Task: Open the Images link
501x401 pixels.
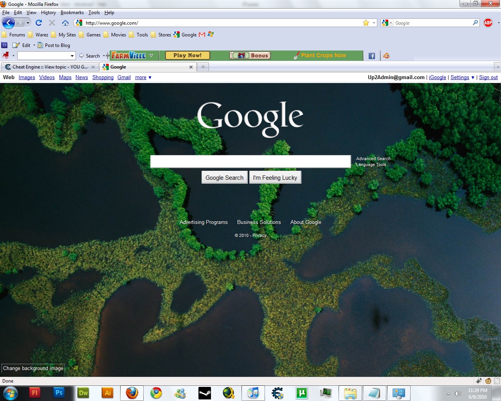Action: pyautogui.click(x=27, y=78)
